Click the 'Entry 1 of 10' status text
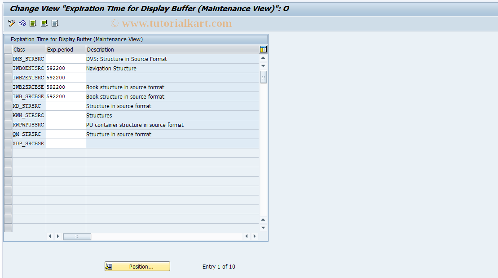Viewport: 498px width, 278px height. (x=219, y=267)
